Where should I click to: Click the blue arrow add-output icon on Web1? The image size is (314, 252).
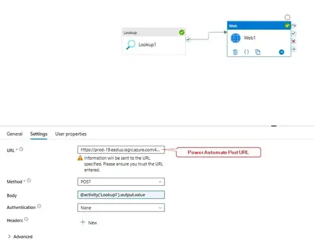(x=281, y=52)
